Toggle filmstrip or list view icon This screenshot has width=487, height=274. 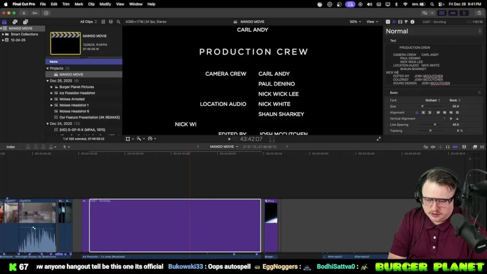coord(103,22)
